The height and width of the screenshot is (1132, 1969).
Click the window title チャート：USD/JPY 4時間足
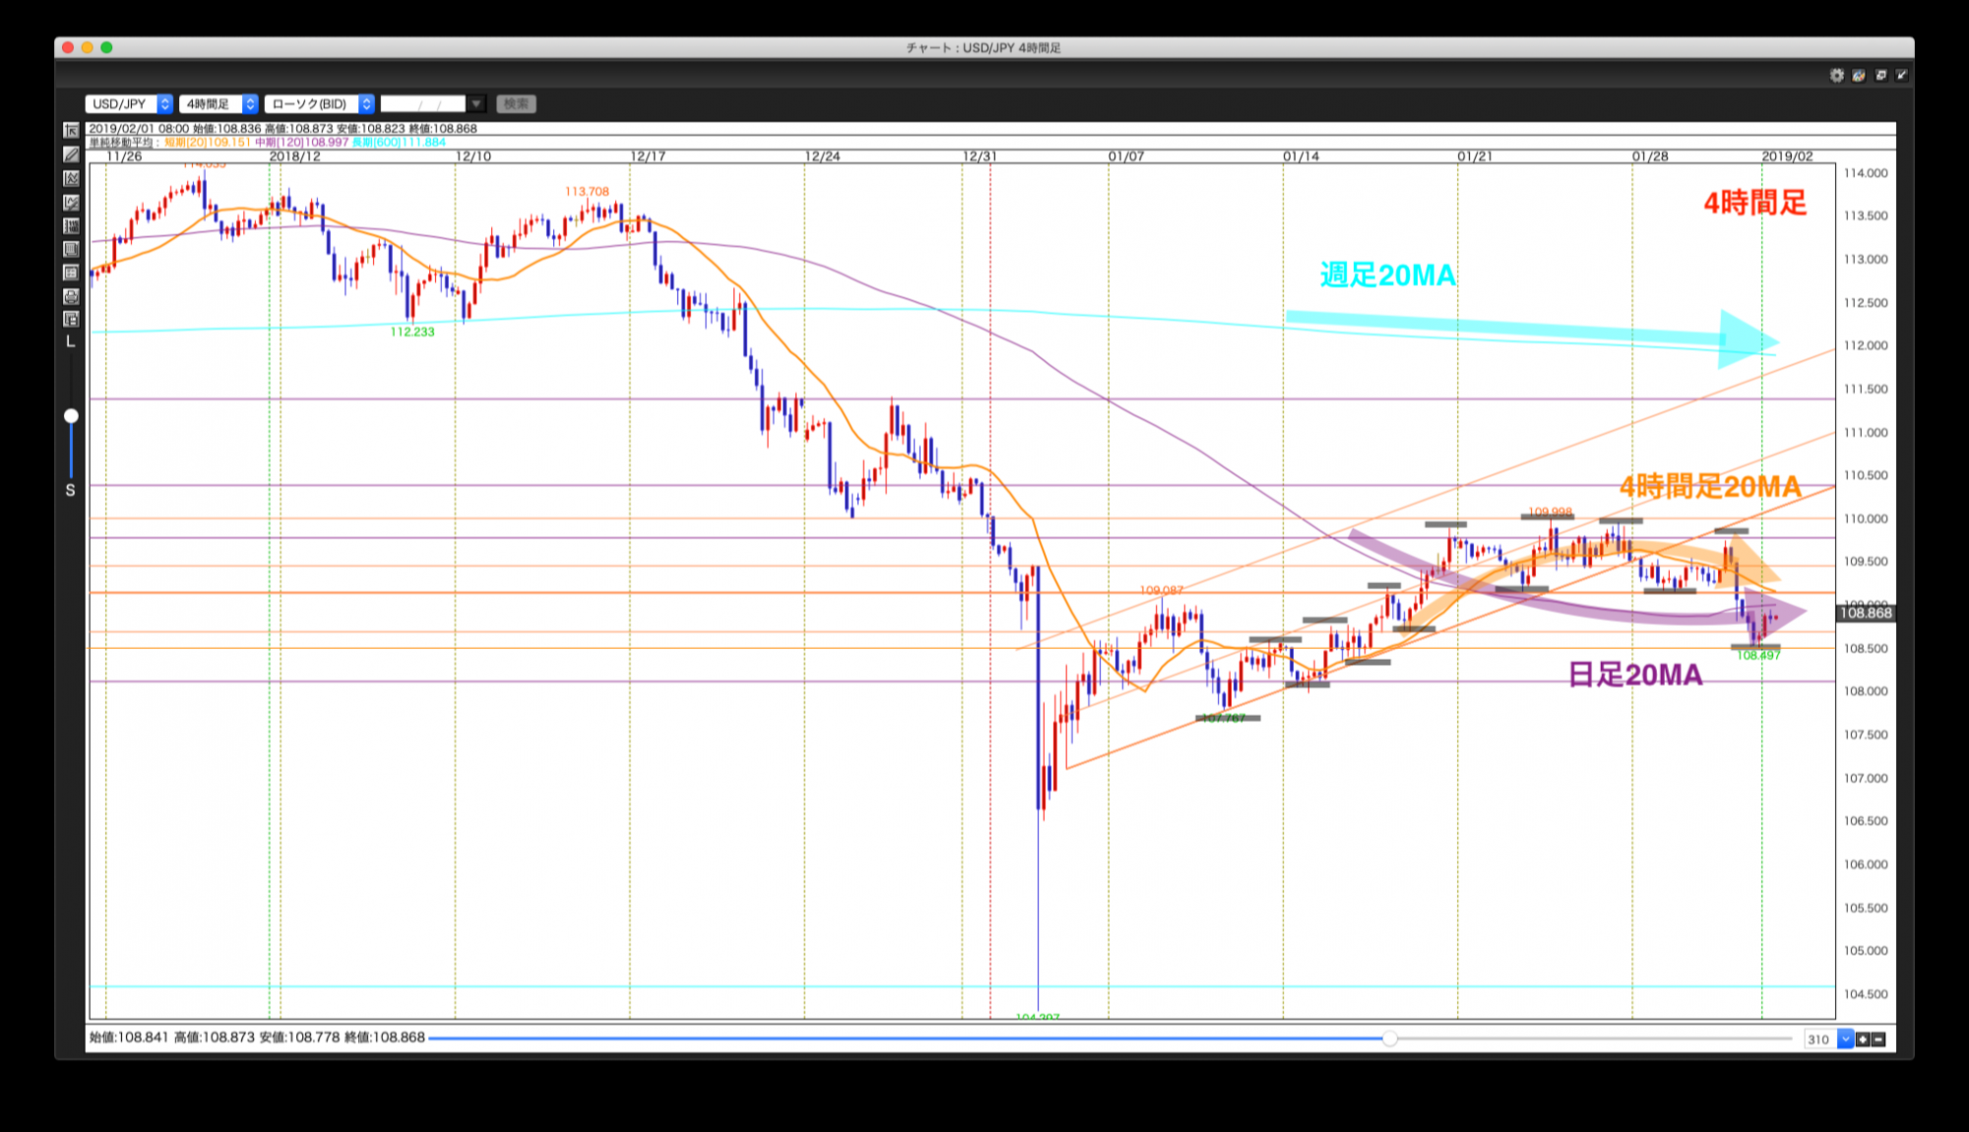pyautogui.click(x=984, y=47)
